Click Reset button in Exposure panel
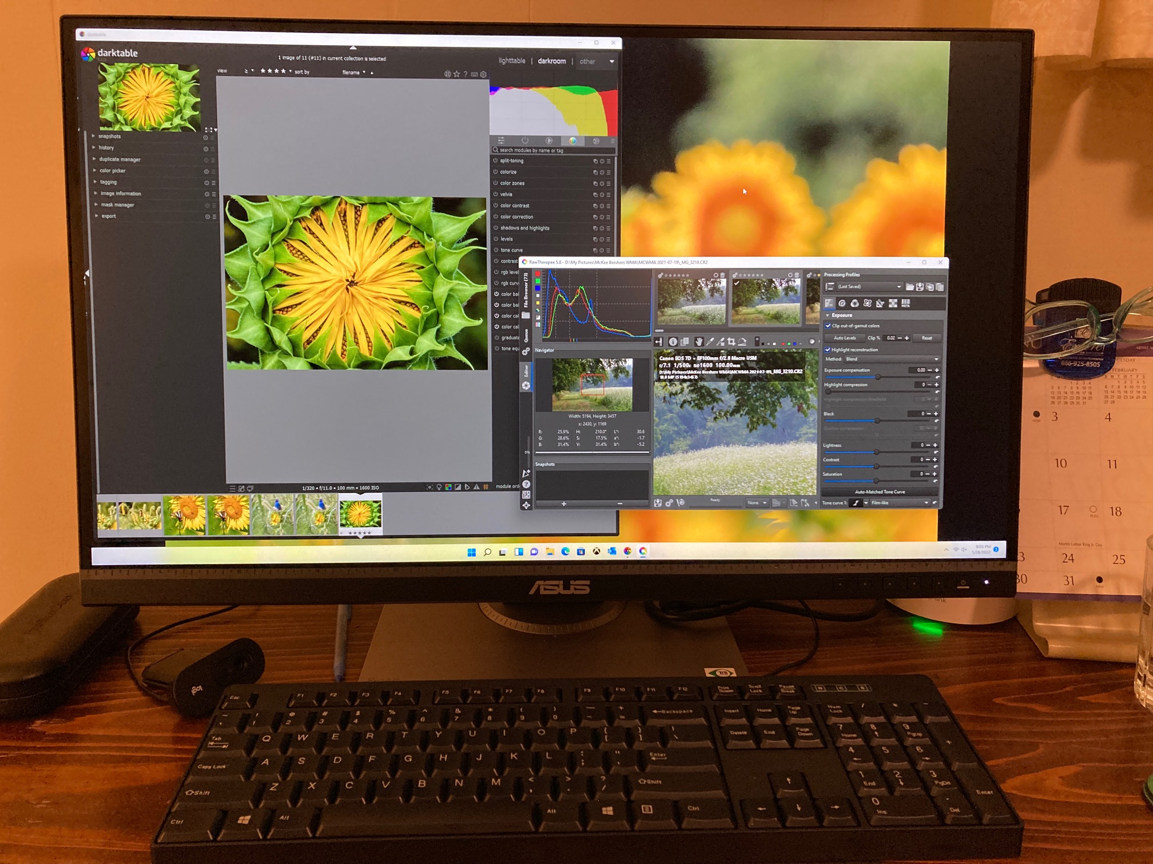 [927, 338]
